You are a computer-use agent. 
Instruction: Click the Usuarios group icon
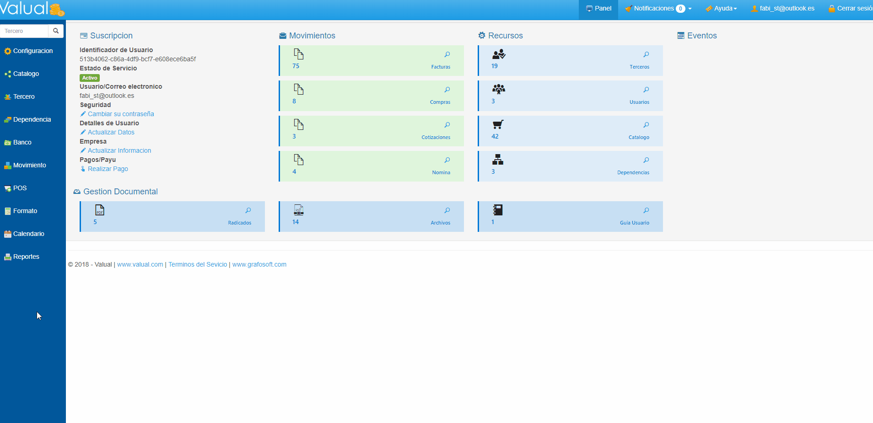point(498,89)
